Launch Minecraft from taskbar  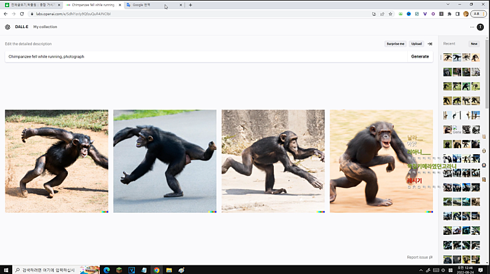coord(119,270)
